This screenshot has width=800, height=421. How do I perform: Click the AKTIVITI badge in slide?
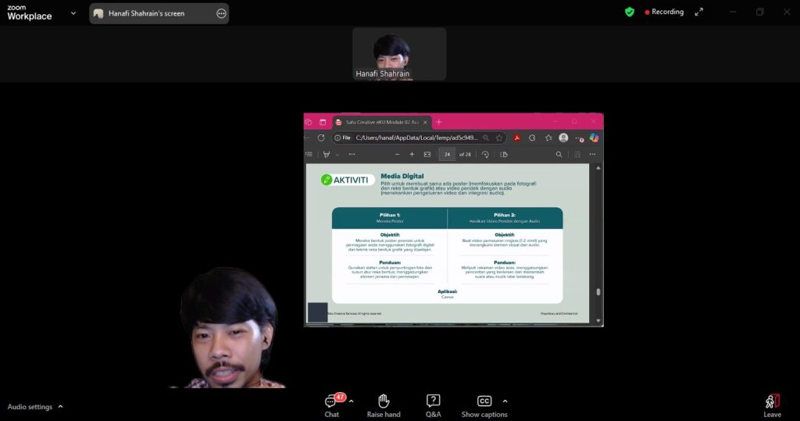347,180
